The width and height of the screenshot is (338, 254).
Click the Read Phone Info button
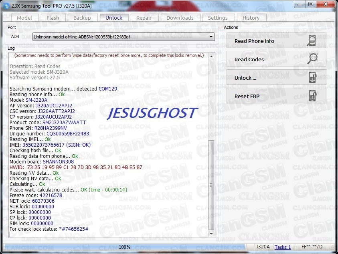276,41
